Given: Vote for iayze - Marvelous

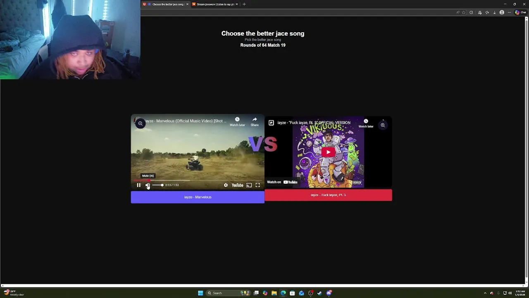Looking at the screenshot, I should (198, 197).
